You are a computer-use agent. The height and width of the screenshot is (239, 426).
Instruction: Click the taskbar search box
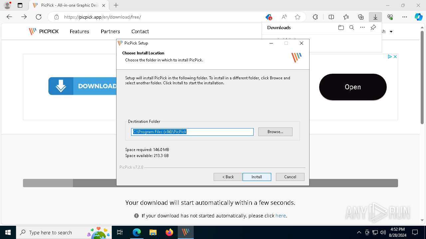[64, 232]
